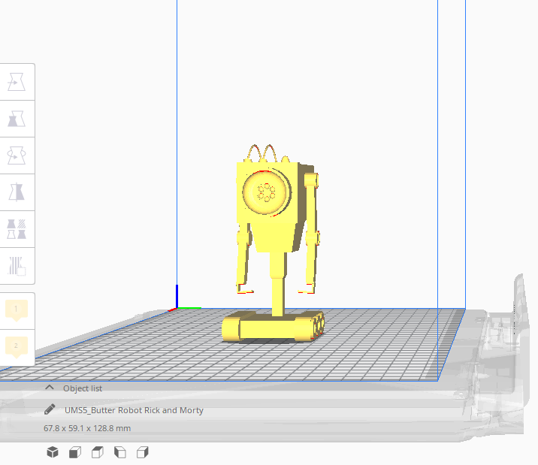Switch to 3D view orientation
538x465 pixels.
coord(53,452)
